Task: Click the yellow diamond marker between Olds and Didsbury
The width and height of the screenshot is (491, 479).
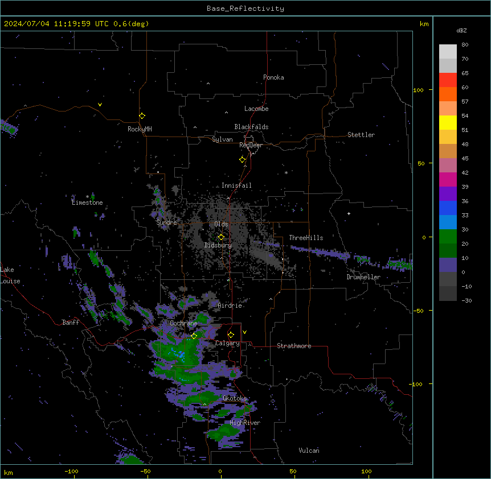Action: 221,237
